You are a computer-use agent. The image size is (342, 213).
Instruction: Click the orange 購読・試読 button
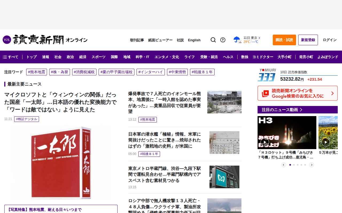284,40
